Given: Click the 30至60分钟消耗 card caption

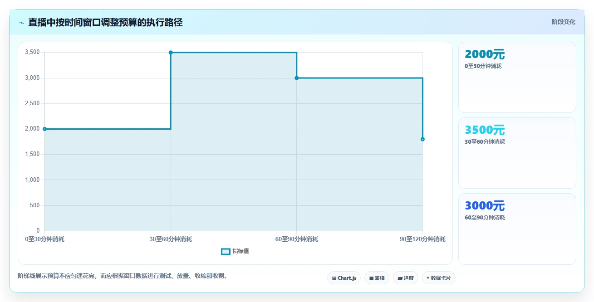Looking at the screenshot, I should [x=485, y=142].
